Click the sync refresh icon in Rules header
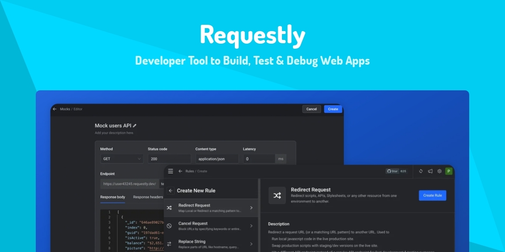Screen dimensions: 505x252 (x=421, y=171)
